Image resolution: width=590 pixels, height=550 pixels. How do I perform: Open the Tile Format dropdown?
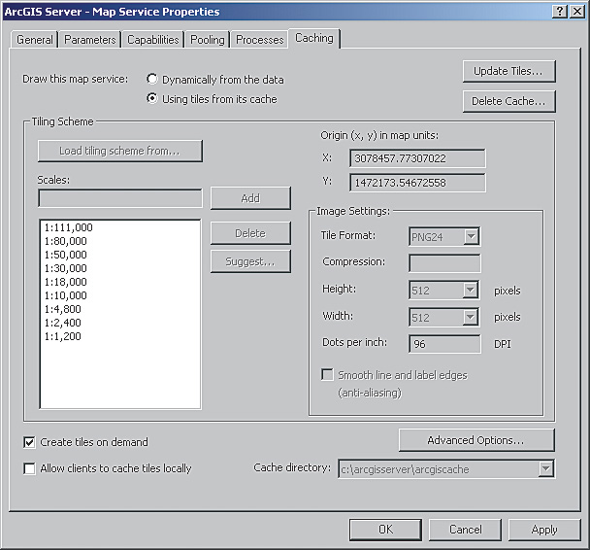click(471, 236)
